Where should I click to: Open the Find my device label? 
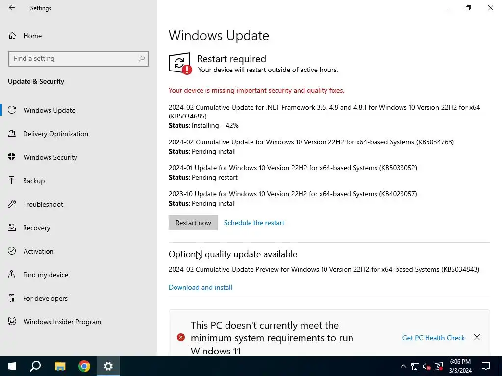coord(46,275)
